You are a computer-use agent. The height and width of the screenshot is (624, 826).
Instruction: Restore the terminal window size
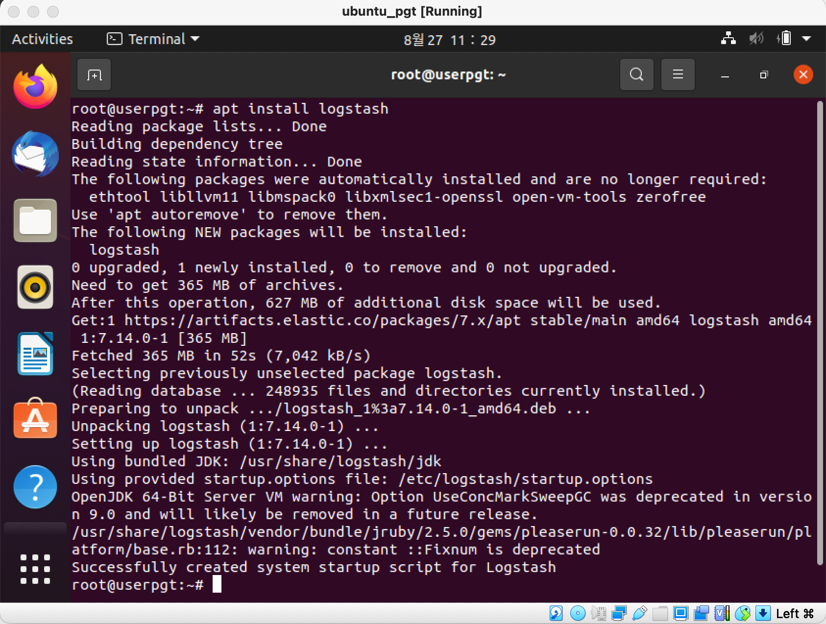click(x=764, y=75)
